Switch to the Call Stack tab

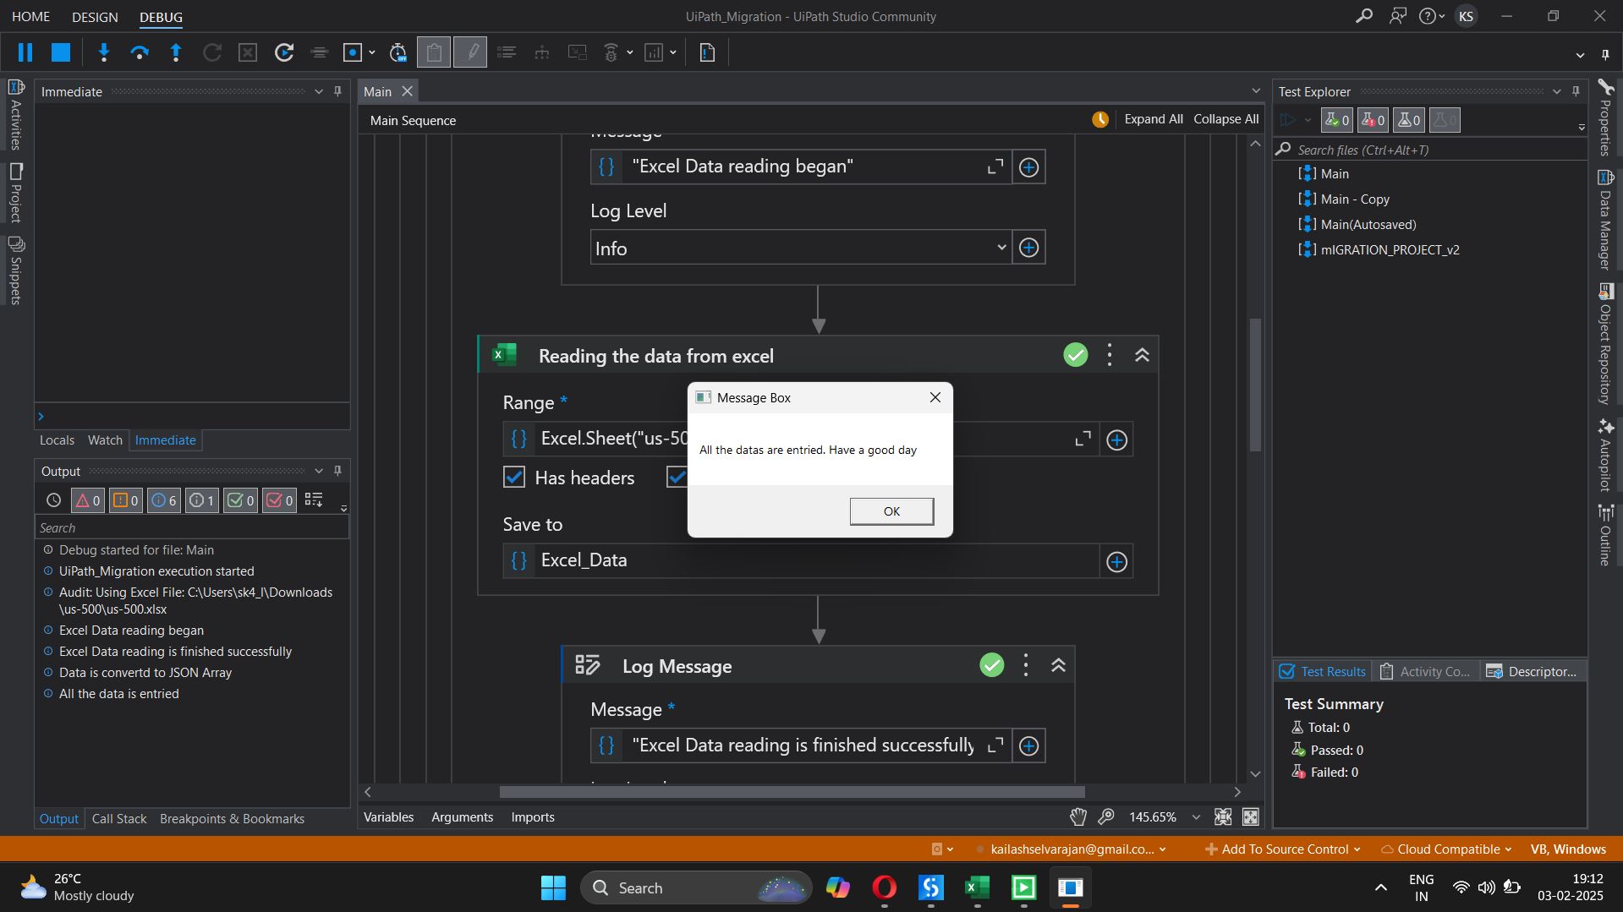click(x=119, y=818)
